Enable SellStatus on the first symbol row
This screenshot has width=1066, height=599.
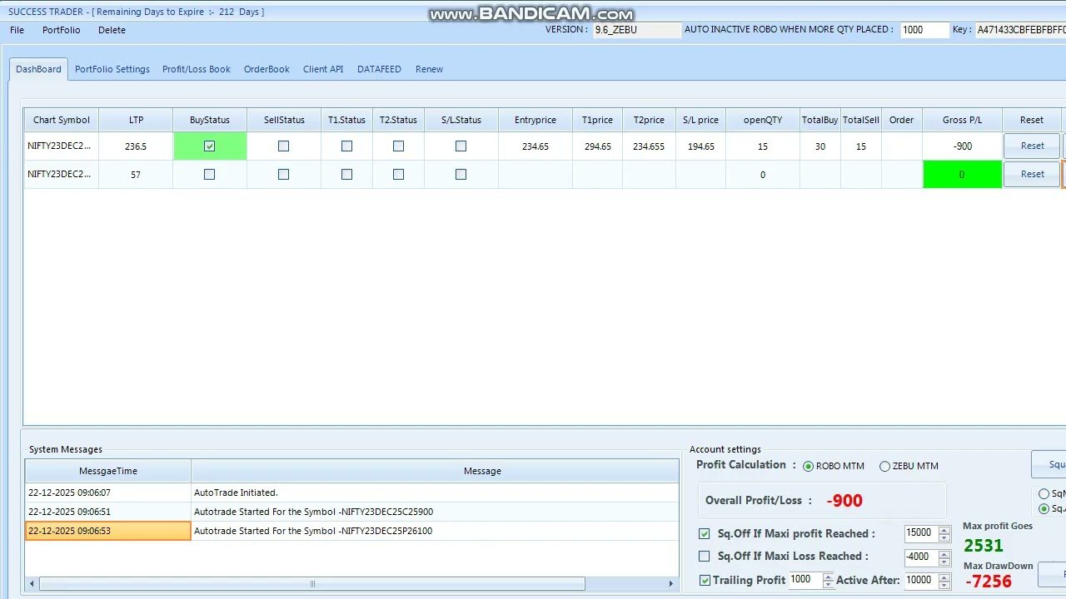283,146
